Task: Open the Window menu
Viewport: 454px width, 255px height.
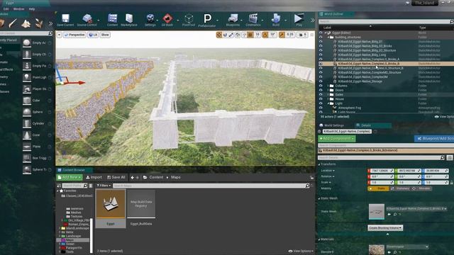Action: coord(19,9)
